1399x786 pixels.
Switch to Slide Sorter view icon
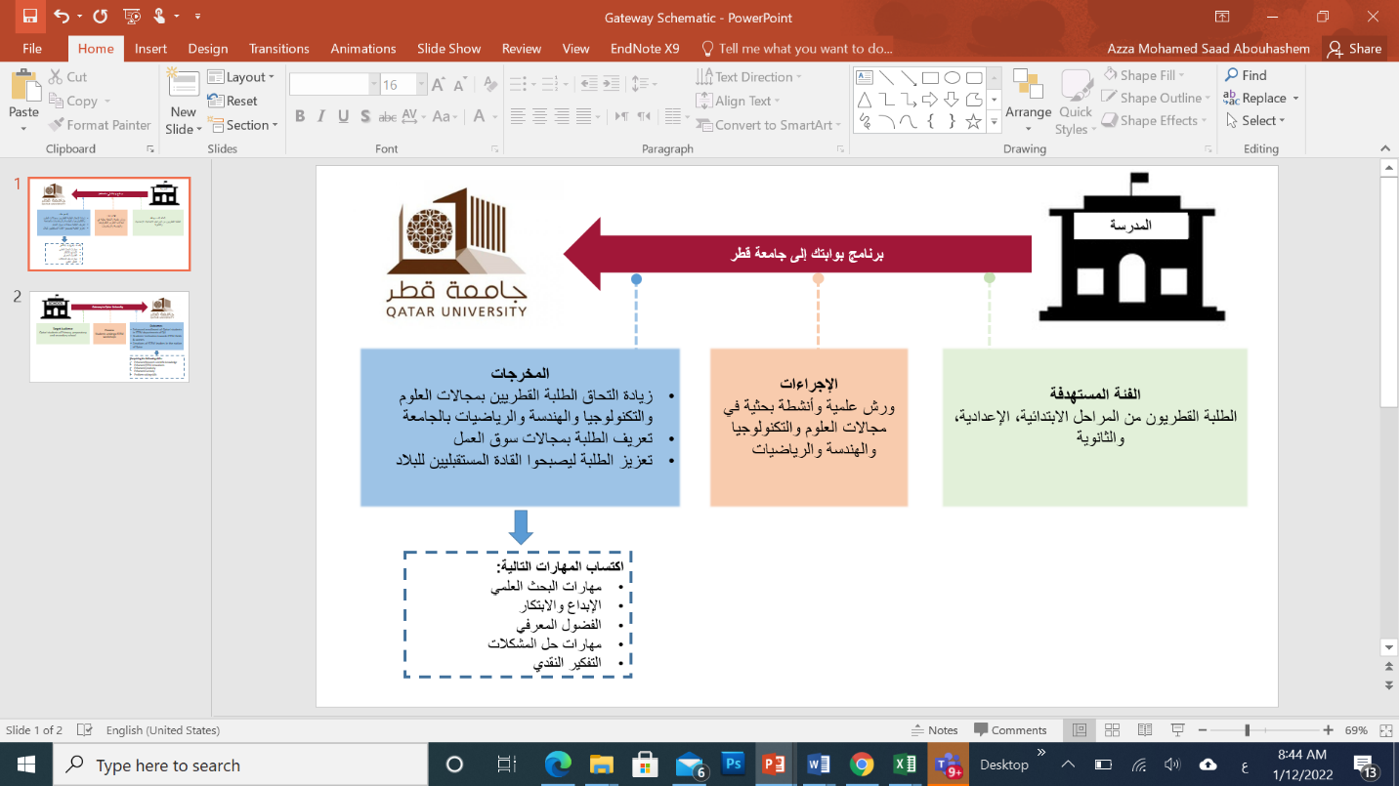coord(1112,730)
